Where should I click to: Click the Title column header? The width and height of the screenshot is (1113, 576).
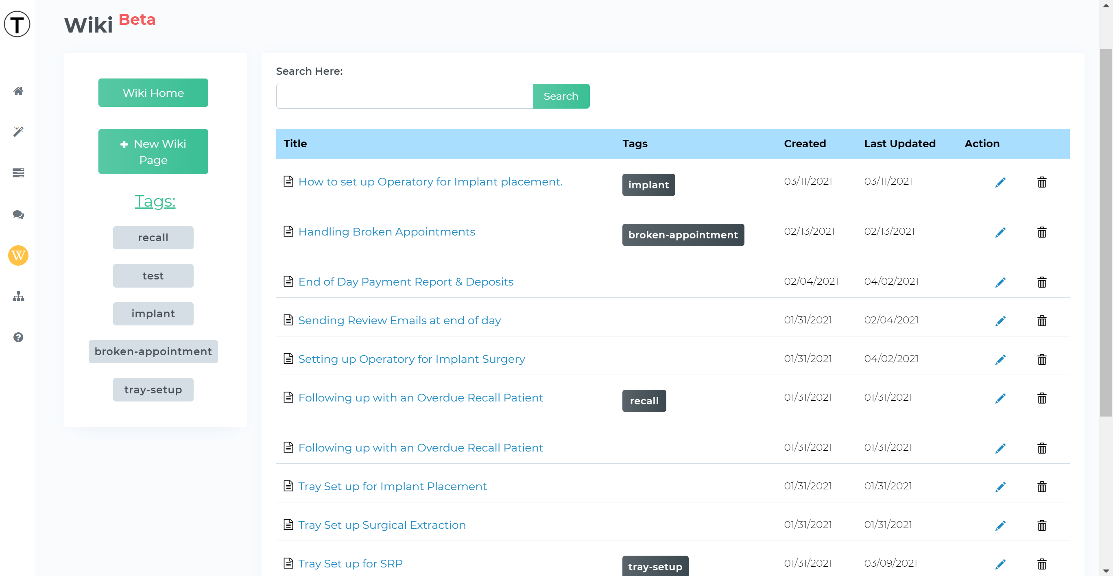(295, 144)
